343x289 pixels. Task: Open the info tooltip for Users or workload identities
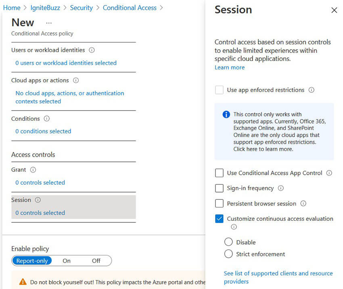(92, 50)
